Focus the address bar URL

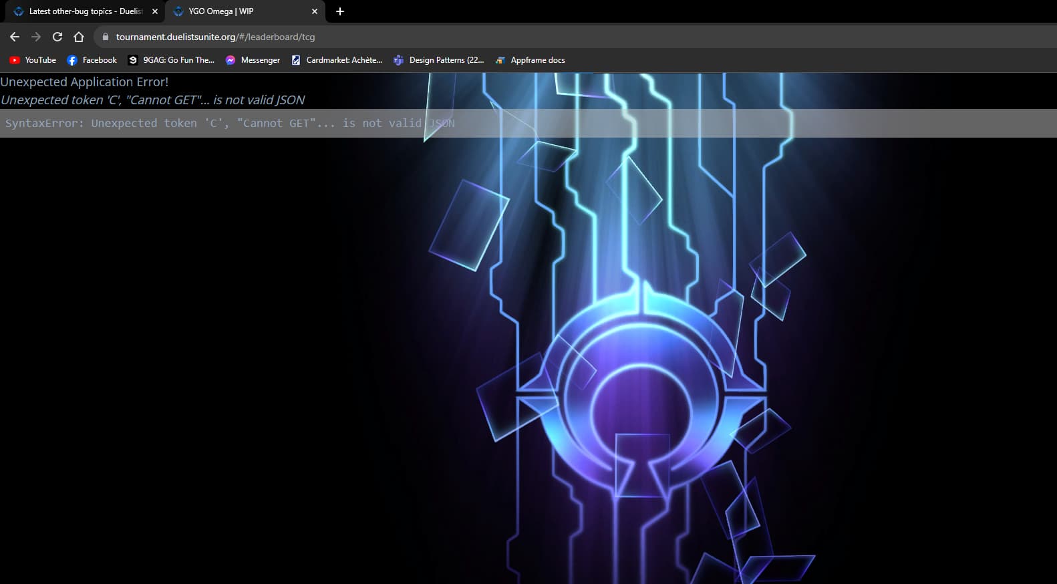(215, 37)
